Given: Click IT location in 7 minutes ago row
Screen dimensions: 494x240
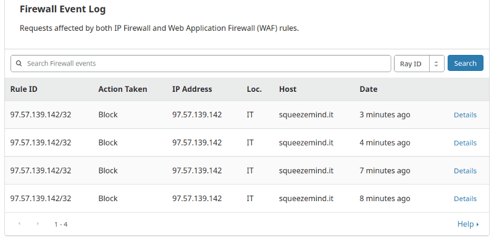Looking at the screenshot, I should [250, 170].
